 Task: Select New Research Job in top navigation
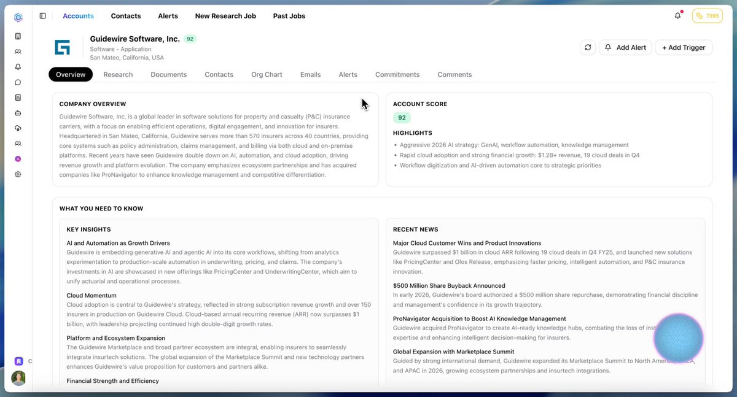pos(225,16)
